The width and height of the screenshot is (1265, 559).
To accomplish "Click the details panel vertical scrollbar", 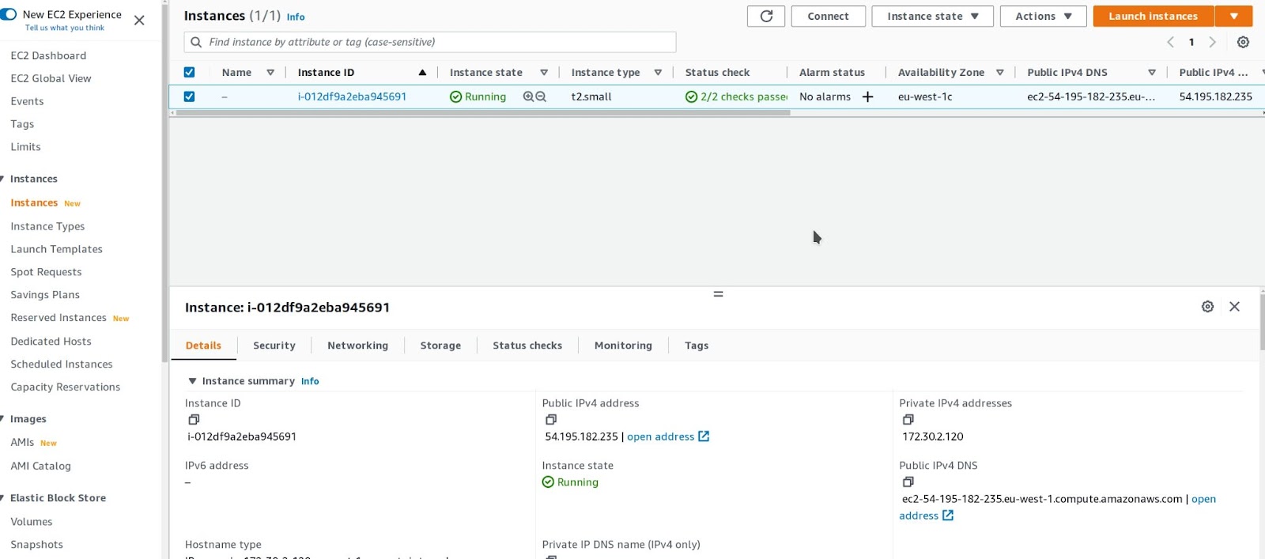I will click(x=1262, y=322).
